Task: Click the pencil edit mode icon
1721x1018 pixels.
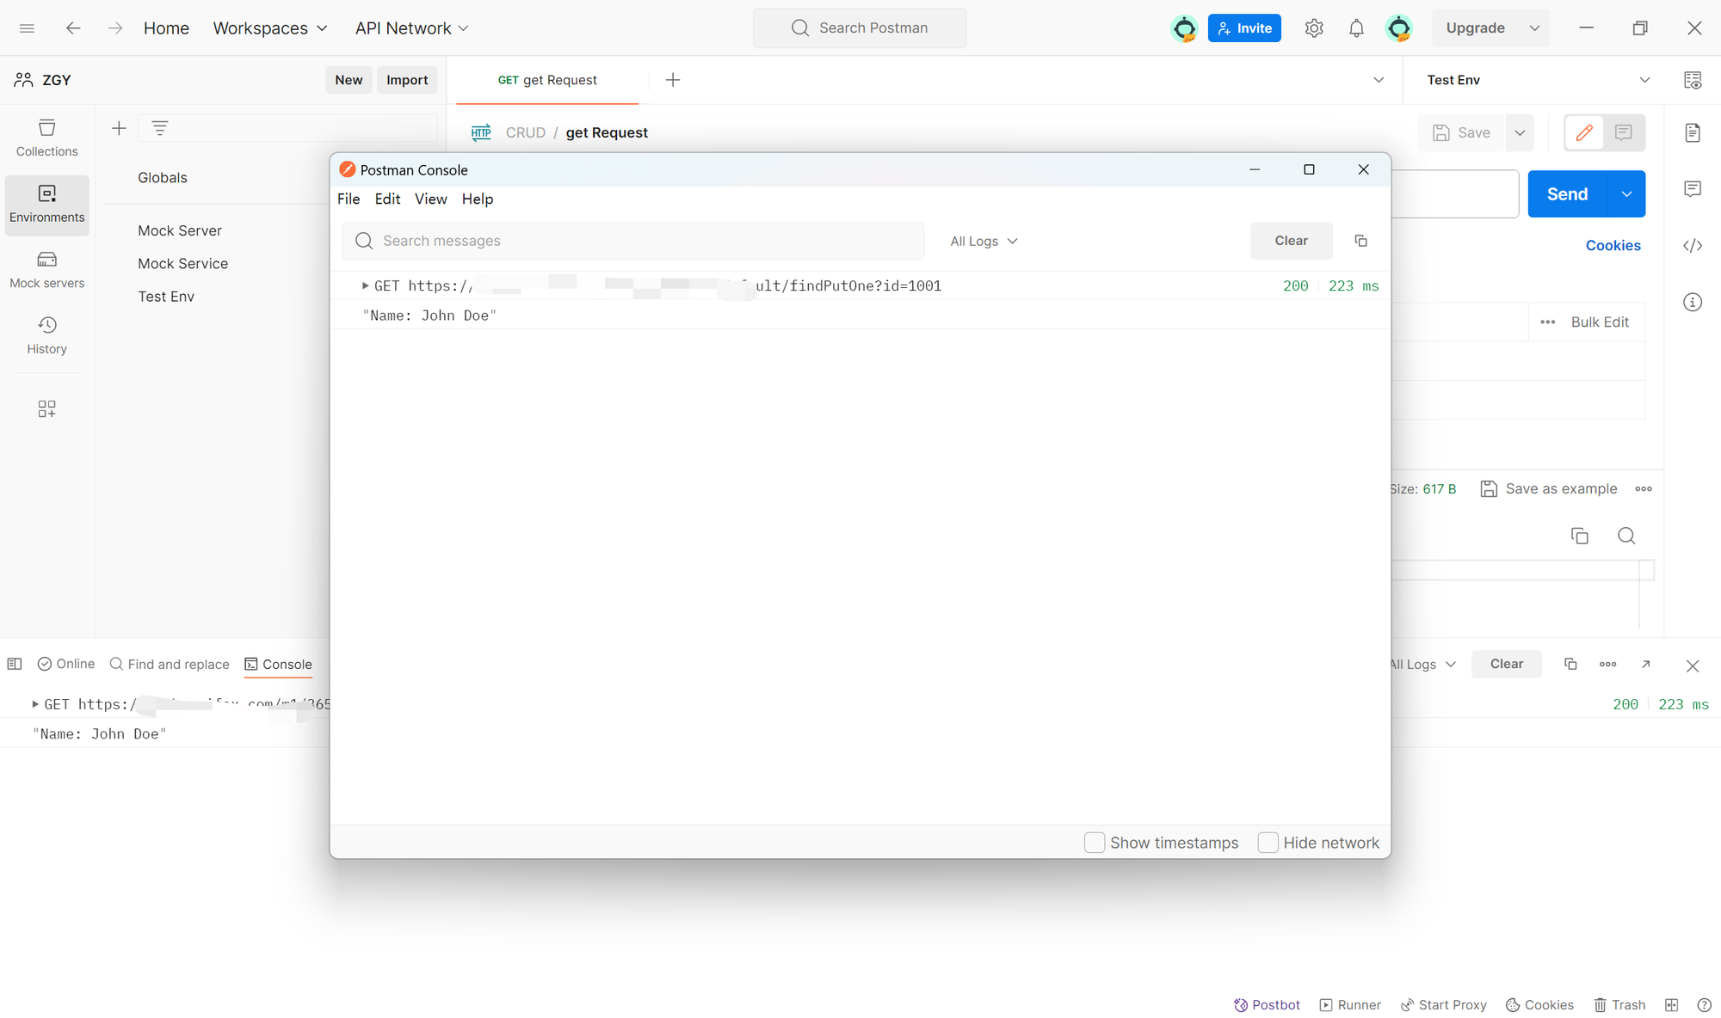Action: (1584, 132)
